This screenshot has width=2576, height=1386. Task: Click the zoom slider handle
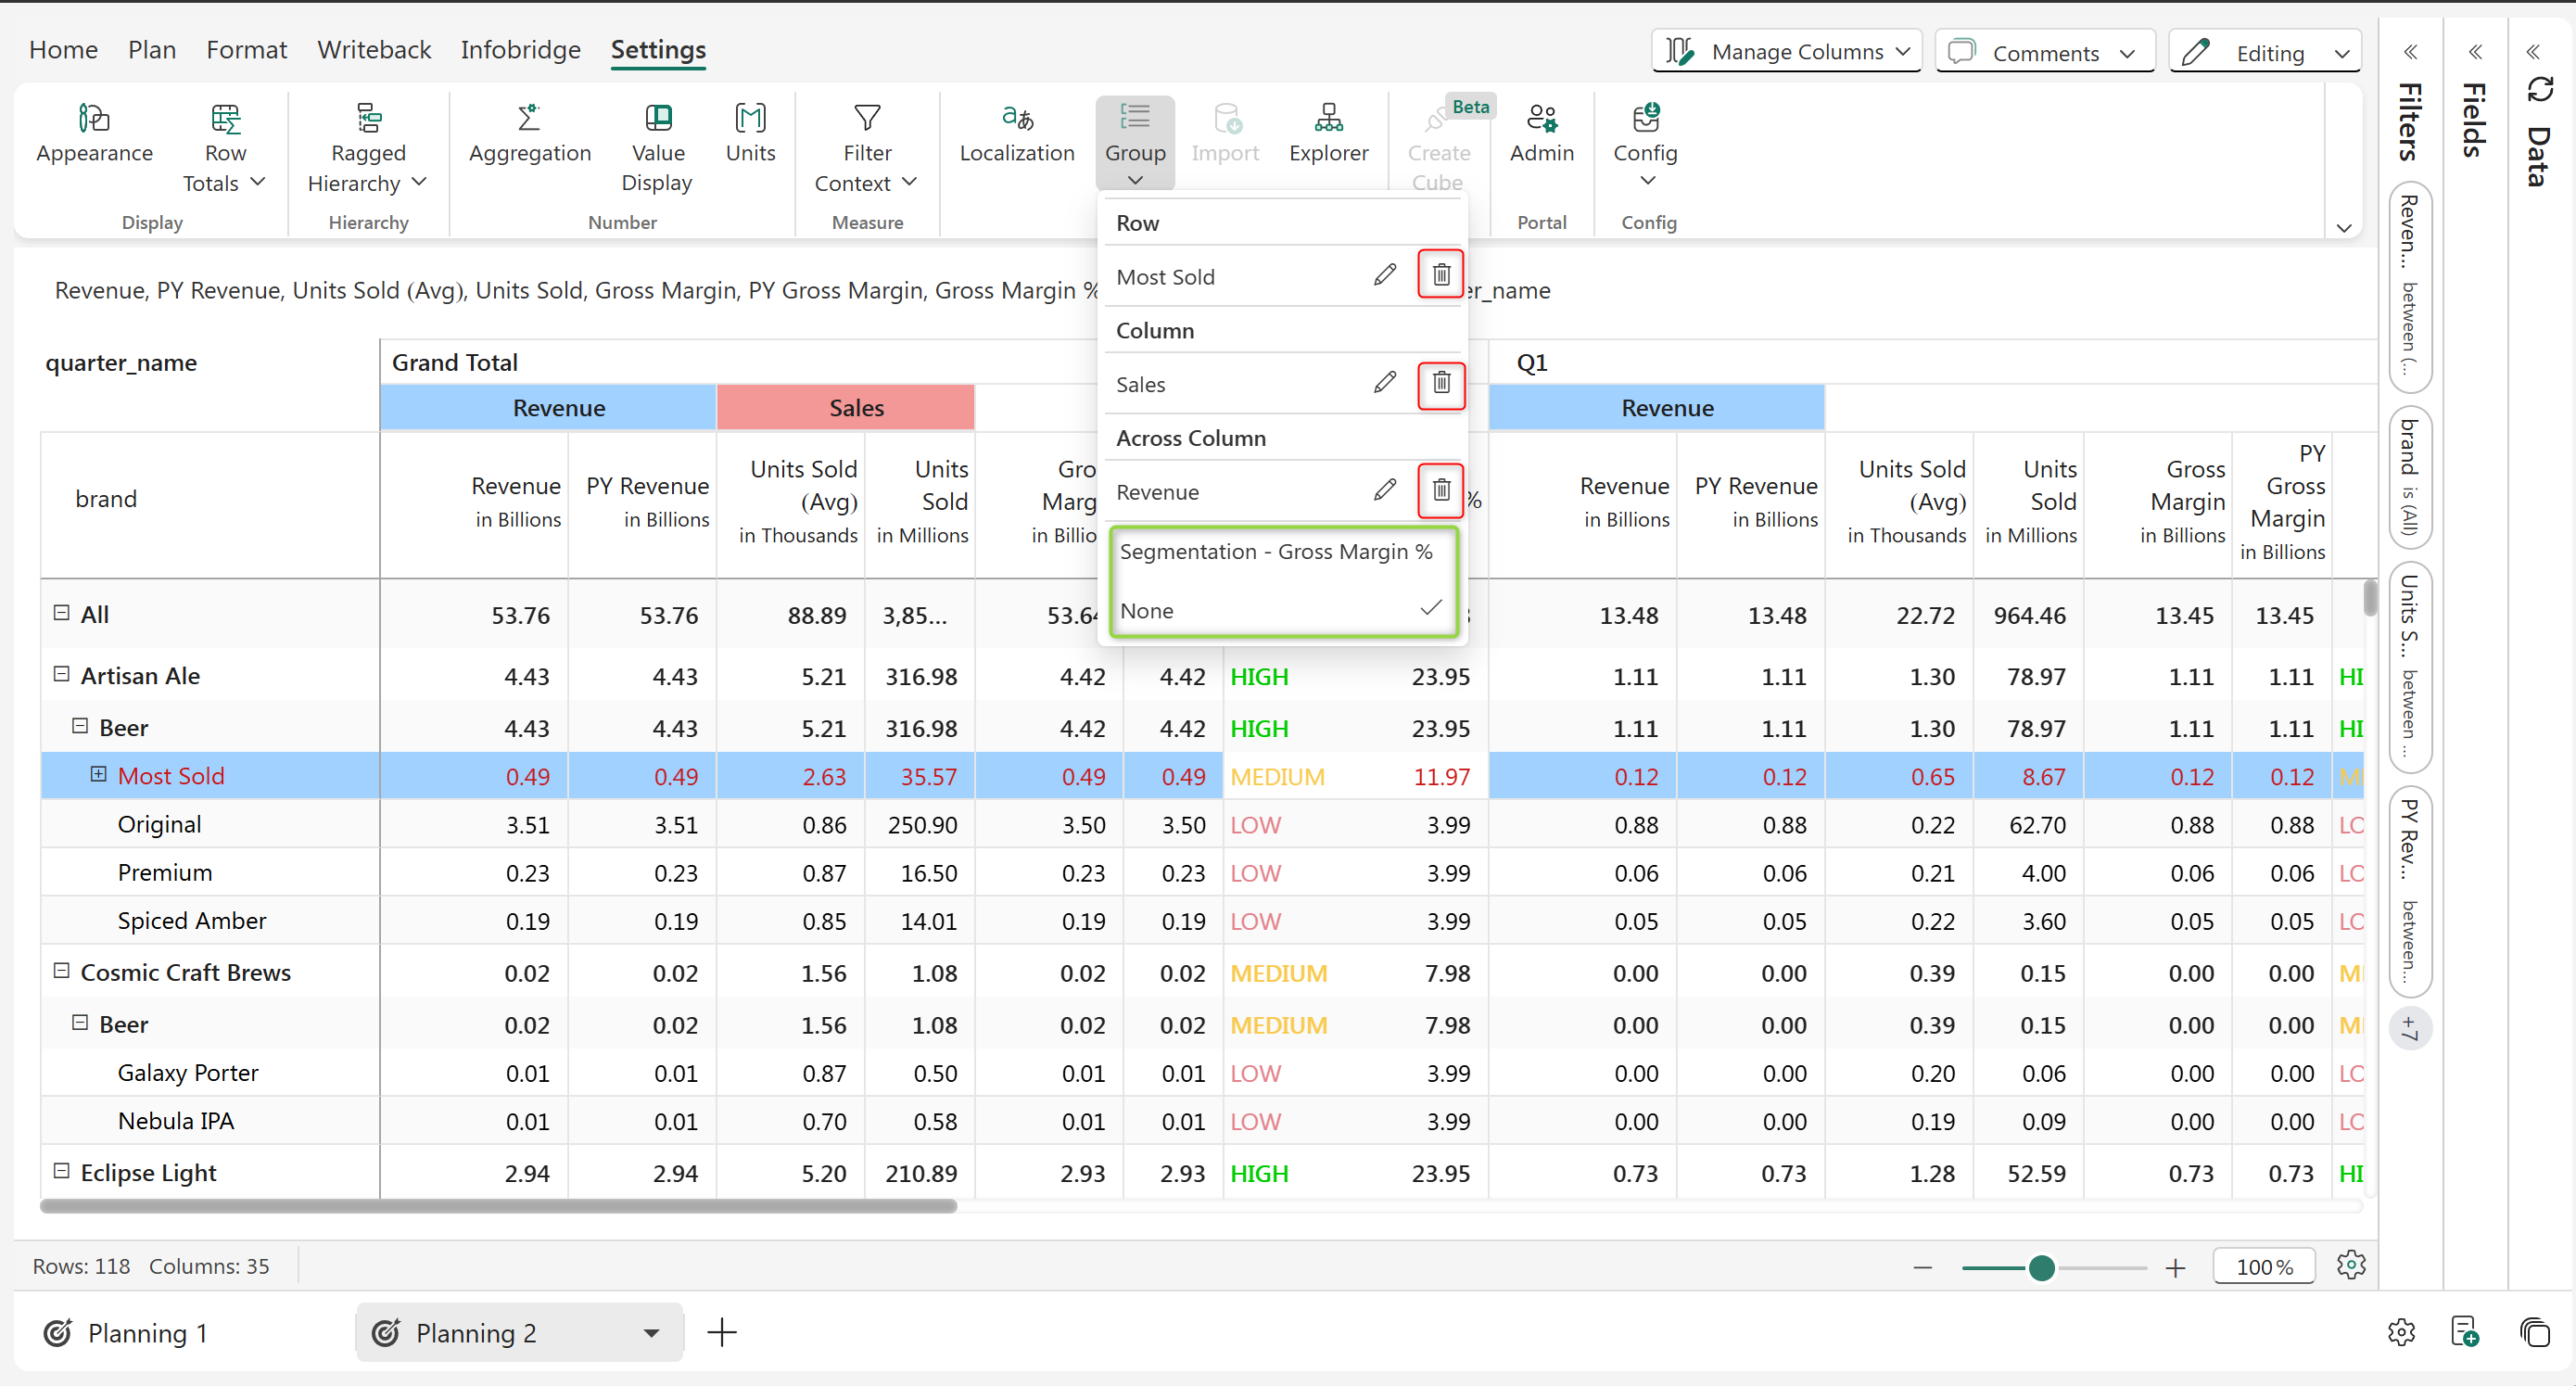click(x=2041, y=1267)
